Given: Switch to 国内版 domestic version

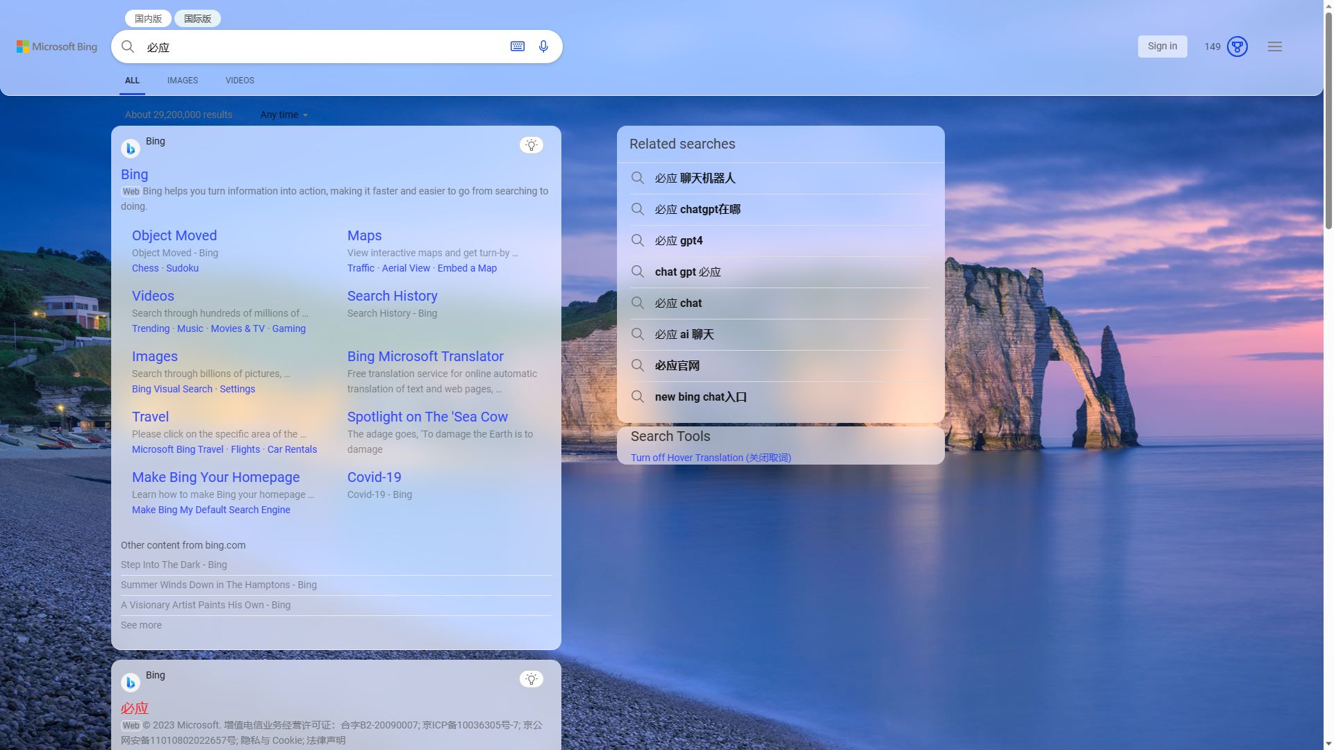Looking at the screenshot, I should [x=148, y=19].
